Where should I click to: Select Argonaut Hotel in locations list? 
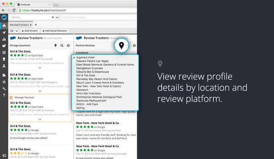85,57
